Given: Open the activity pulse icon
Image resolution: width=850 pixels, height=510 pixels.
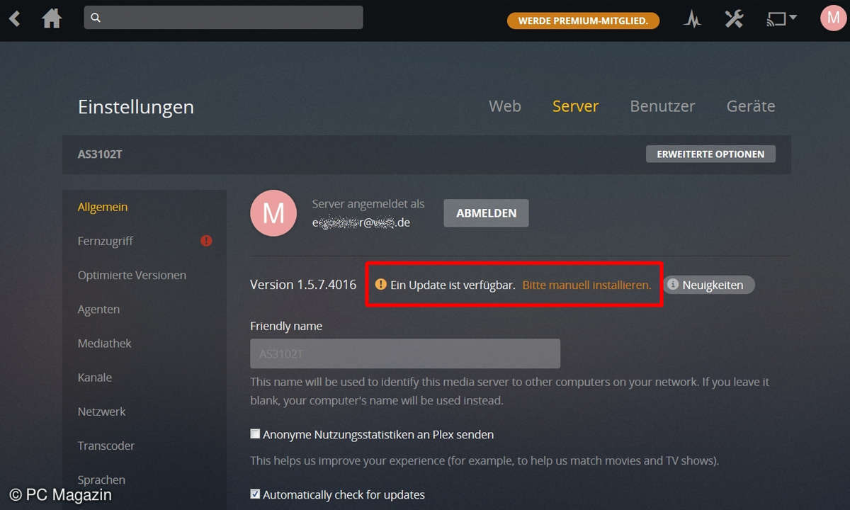Looking at the screenshot, I should click(x=692, y=18).
